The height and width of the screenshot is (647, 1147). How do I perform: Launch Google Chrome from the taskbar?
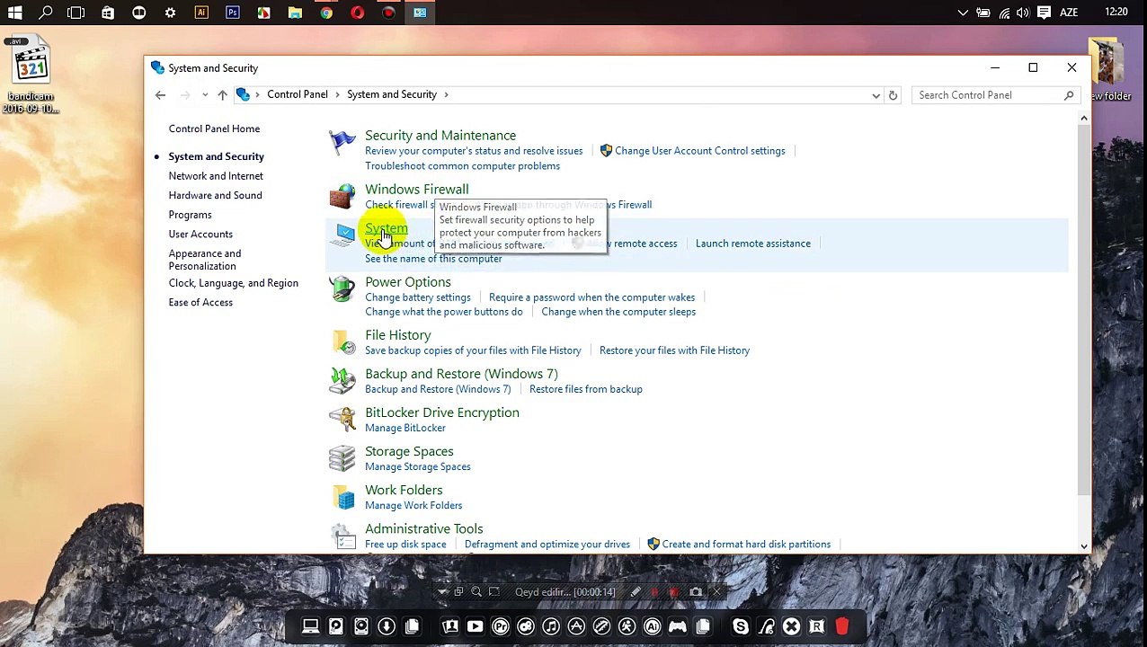click(x=326, y=13)
